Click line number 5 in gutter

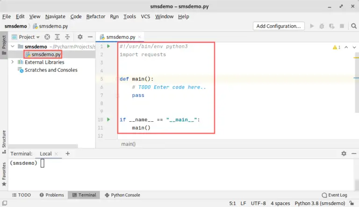[101, 79]
